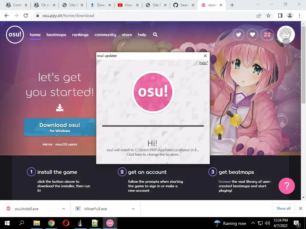Share this page icon in address bar

tap(259, 16)
